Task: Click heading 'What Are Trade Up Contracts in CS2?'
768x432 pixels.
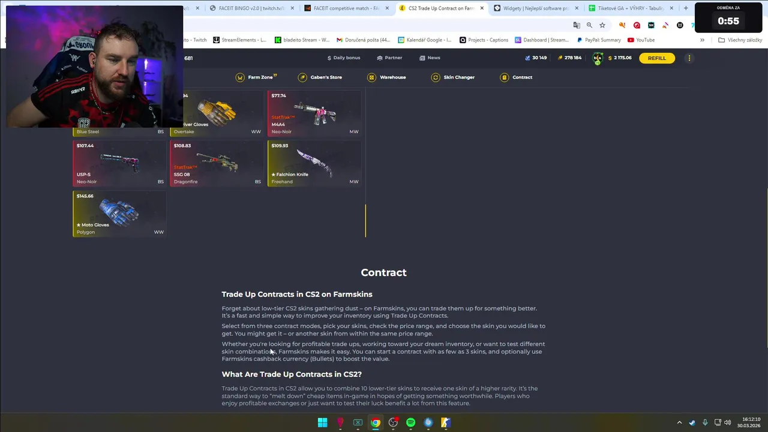Action: click(292, 374)
